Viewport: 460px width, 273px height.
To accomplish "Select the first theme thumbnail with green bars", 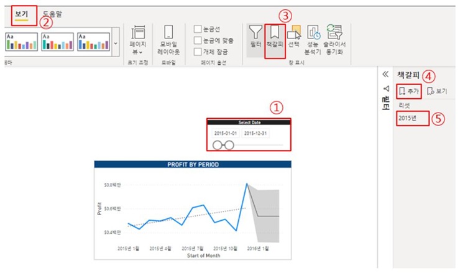I will tap(21, 42).
